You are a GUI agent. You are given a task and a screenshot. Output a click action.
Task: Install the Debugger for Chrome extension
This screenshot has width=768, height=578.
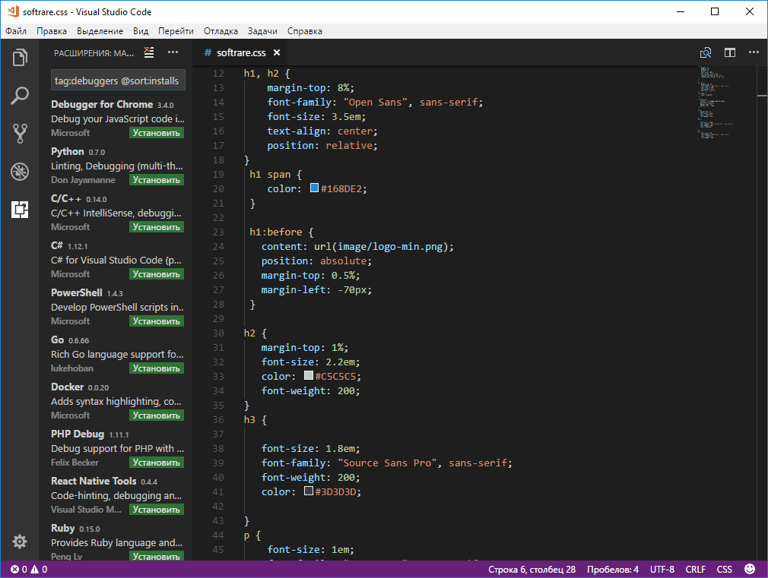[x=157, y=133]
